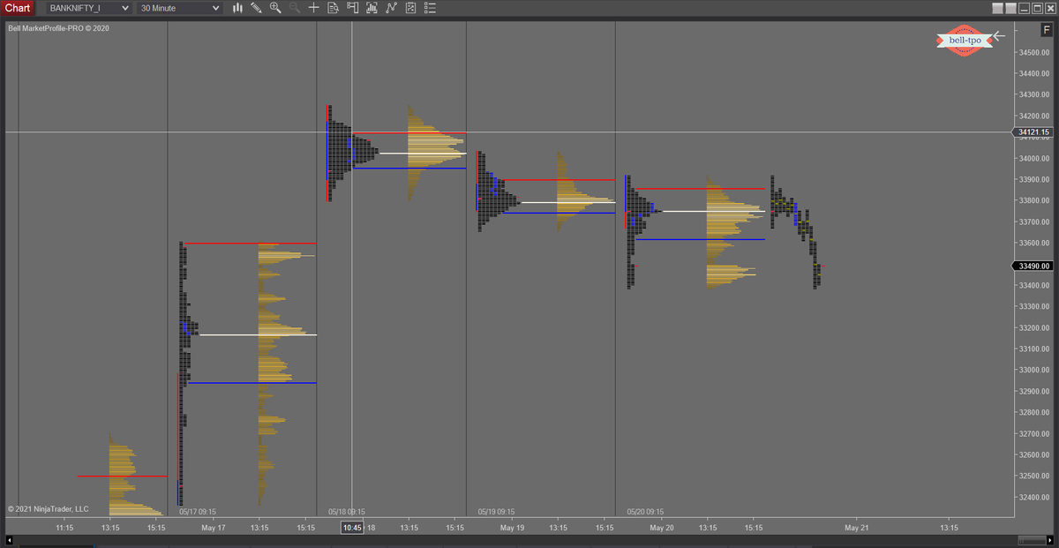Click the data series bars icon
The height and width of the screenshot is (548, 1059).
(372, 8)
